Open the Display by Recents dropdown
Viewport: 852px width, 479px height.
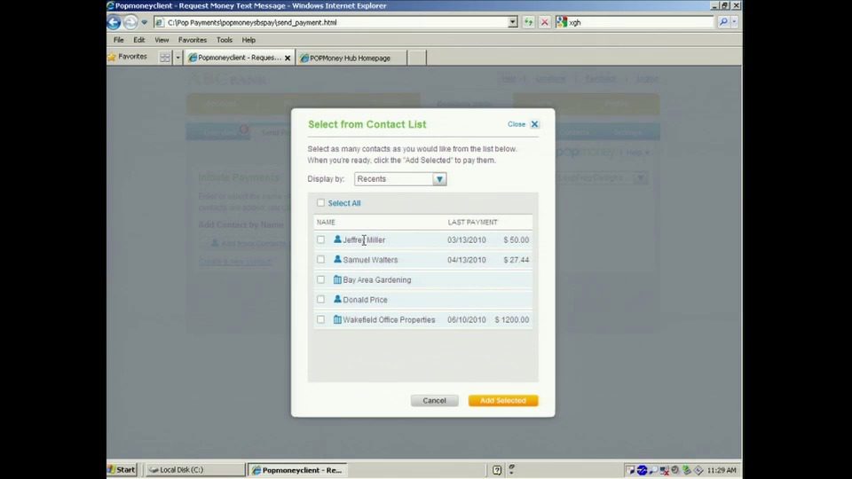400,179
